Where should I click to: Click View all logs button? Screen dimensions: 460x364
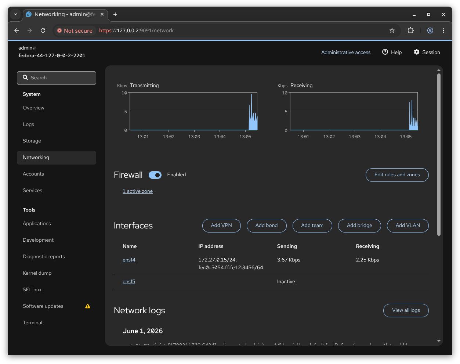(406, 310)
